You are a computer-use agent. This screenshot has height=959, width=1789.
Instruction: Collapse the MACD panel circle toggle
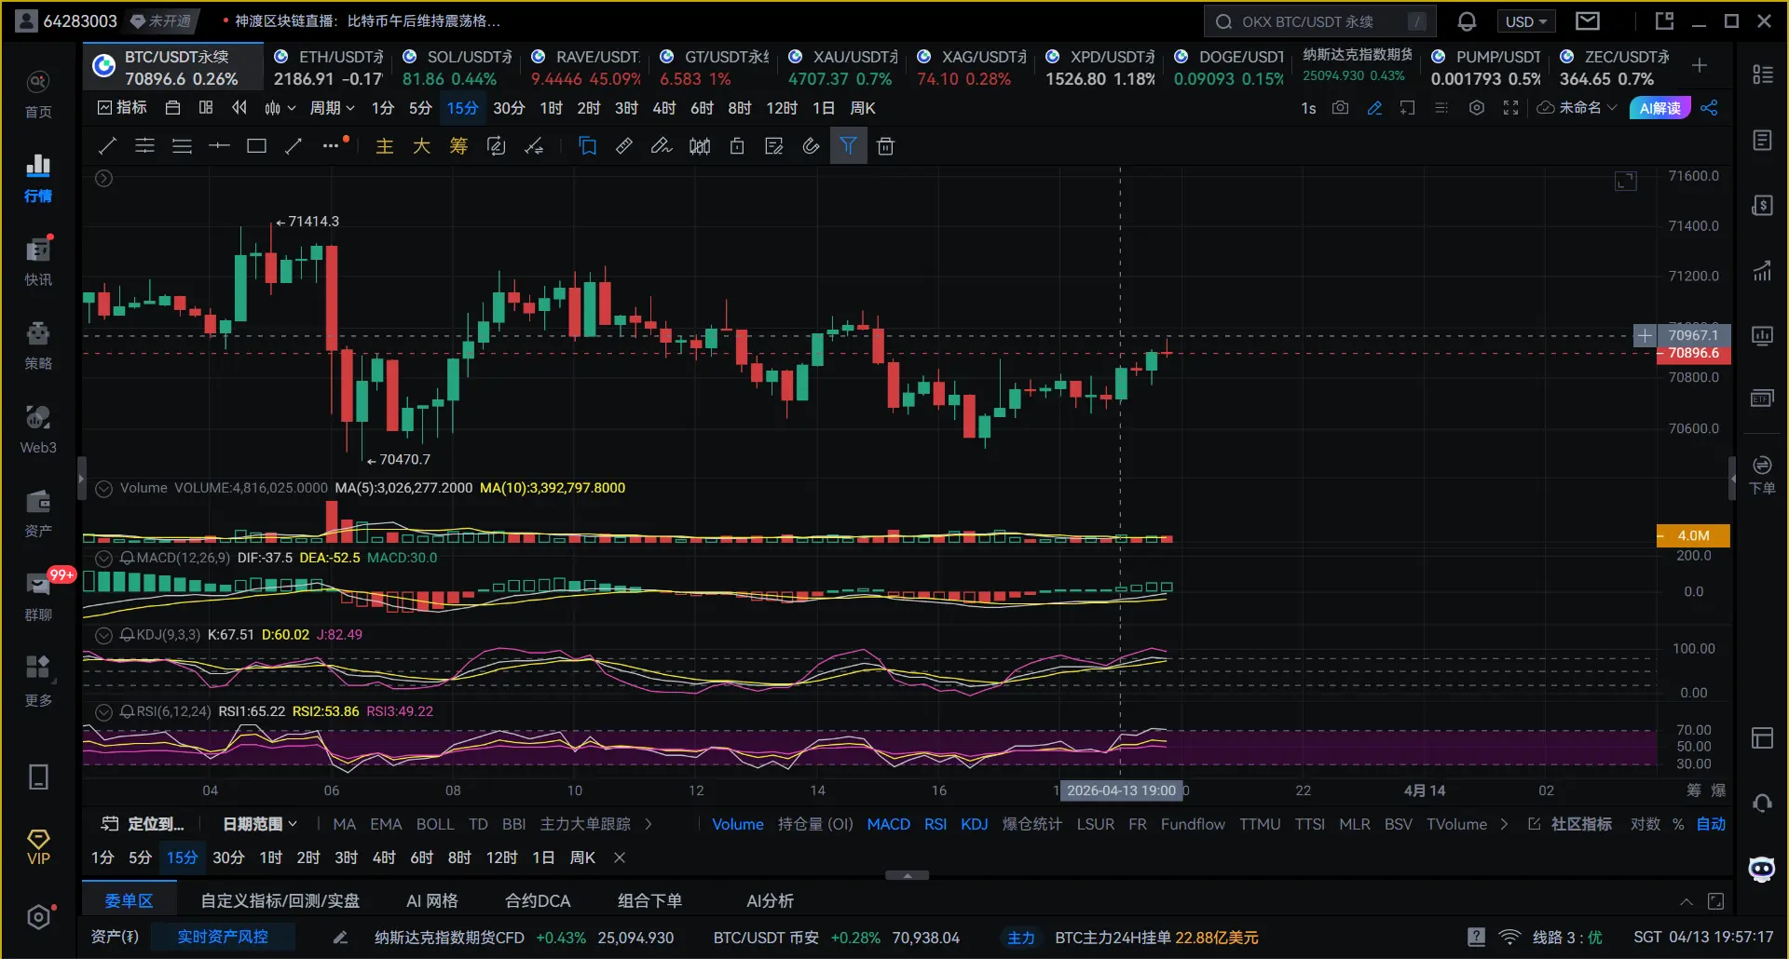click(x=104, y=558)
